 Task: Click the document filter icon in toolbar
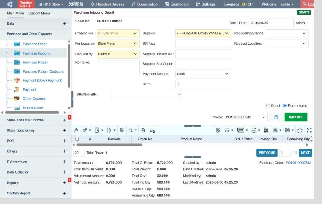tap(97, 130)
